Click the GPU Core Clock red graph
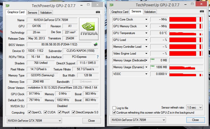The width and height of the screenshot is (210, 129). pyautogui.click(x=186, y=19)
